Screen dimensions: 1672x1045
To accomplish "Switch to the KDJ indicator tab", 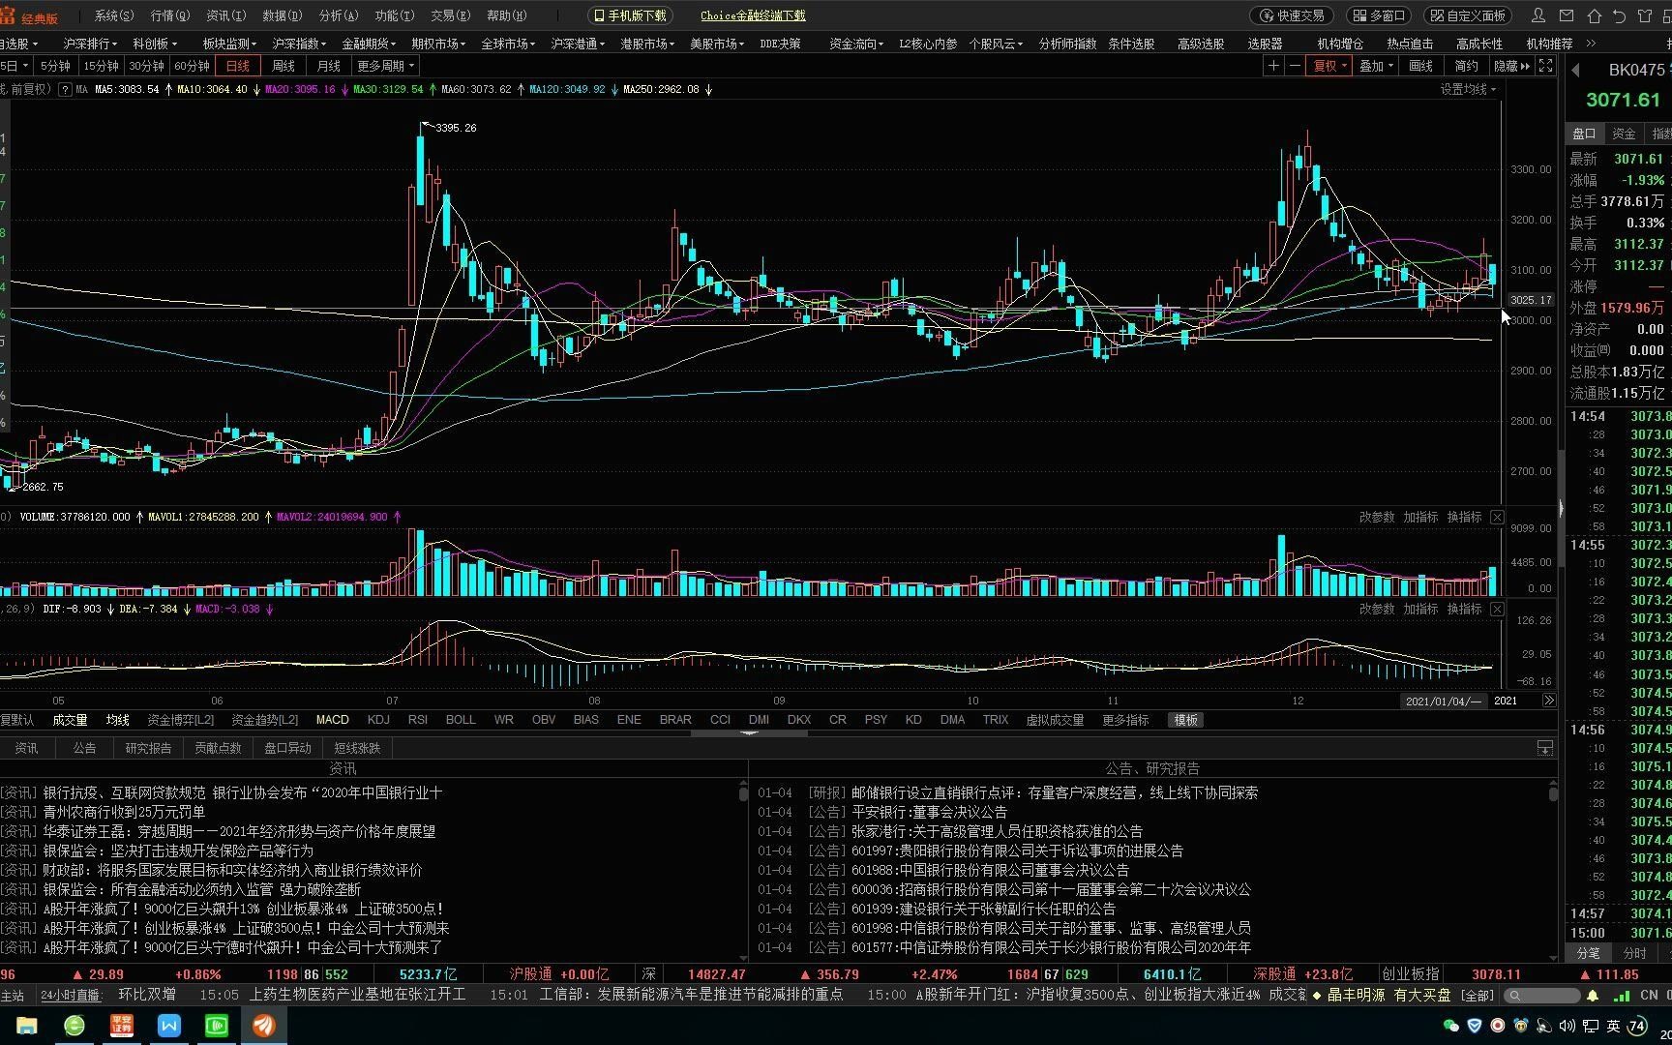I will click(378, 720).
